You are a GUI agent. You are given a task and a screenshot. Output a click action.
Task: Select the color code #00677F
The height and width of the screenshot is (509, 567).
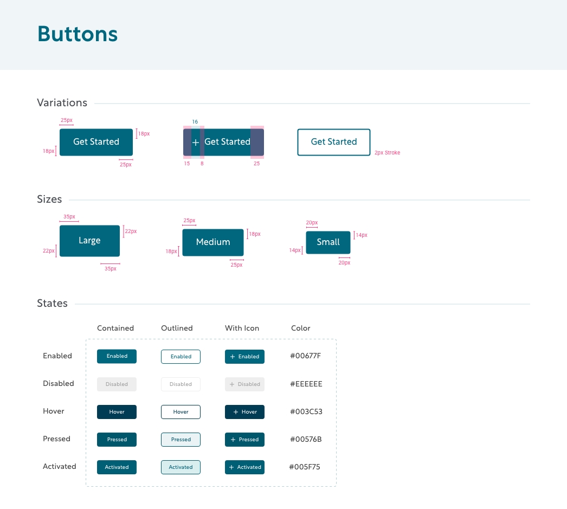(x=306, y=356)
